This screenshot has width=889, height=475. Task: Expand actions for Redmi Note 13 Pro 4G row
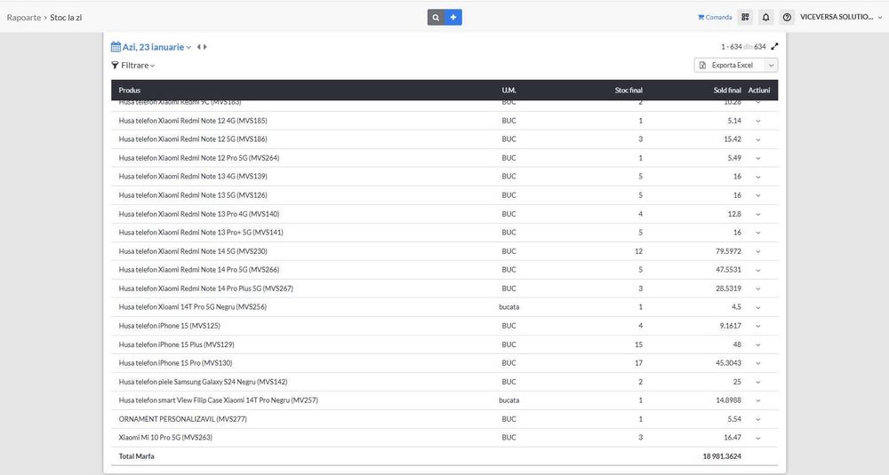pyautogui.click(x=758, y=215)
